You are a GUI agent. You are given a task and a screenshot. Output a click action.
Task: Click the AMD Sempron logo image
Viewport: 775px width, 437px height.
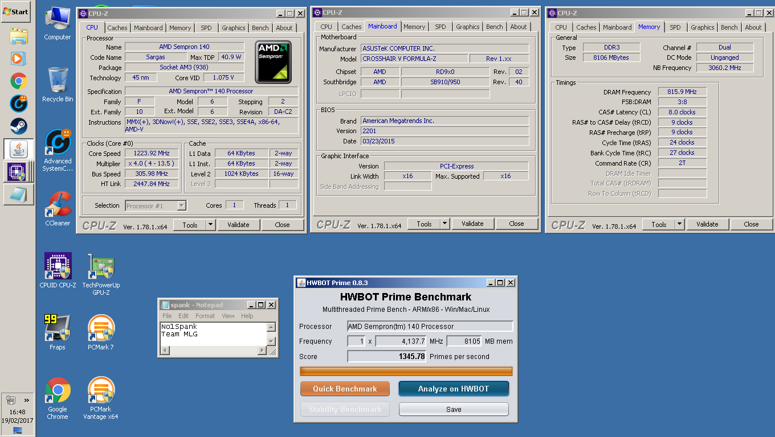click(273, 62)
